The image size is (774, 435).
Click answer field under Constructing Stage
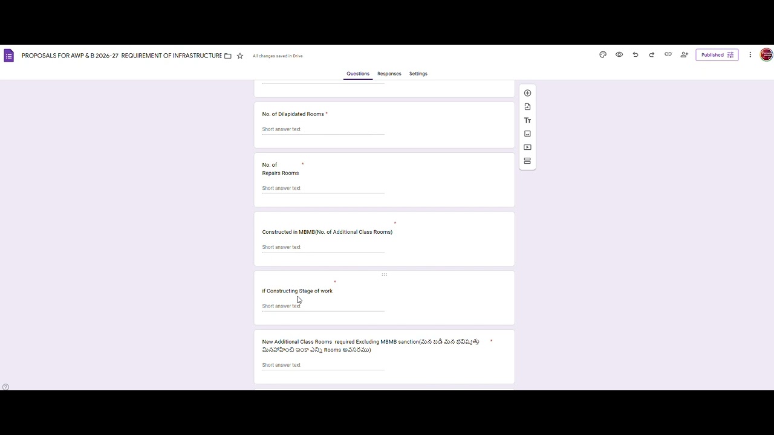point(324,306)
